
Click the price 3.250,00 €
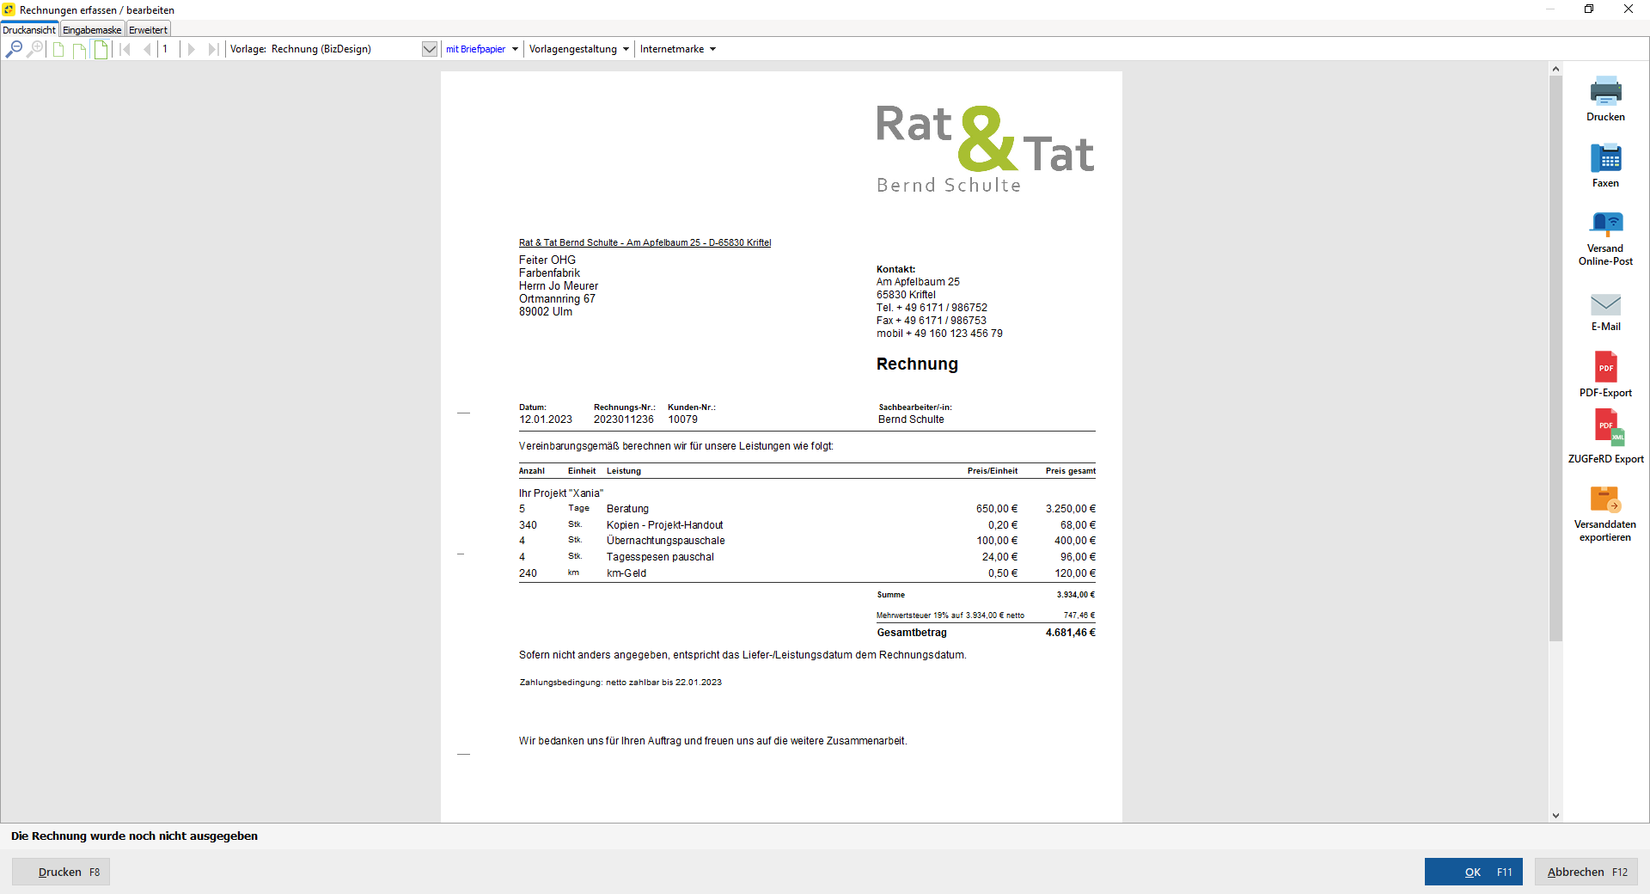(1071, 509)
